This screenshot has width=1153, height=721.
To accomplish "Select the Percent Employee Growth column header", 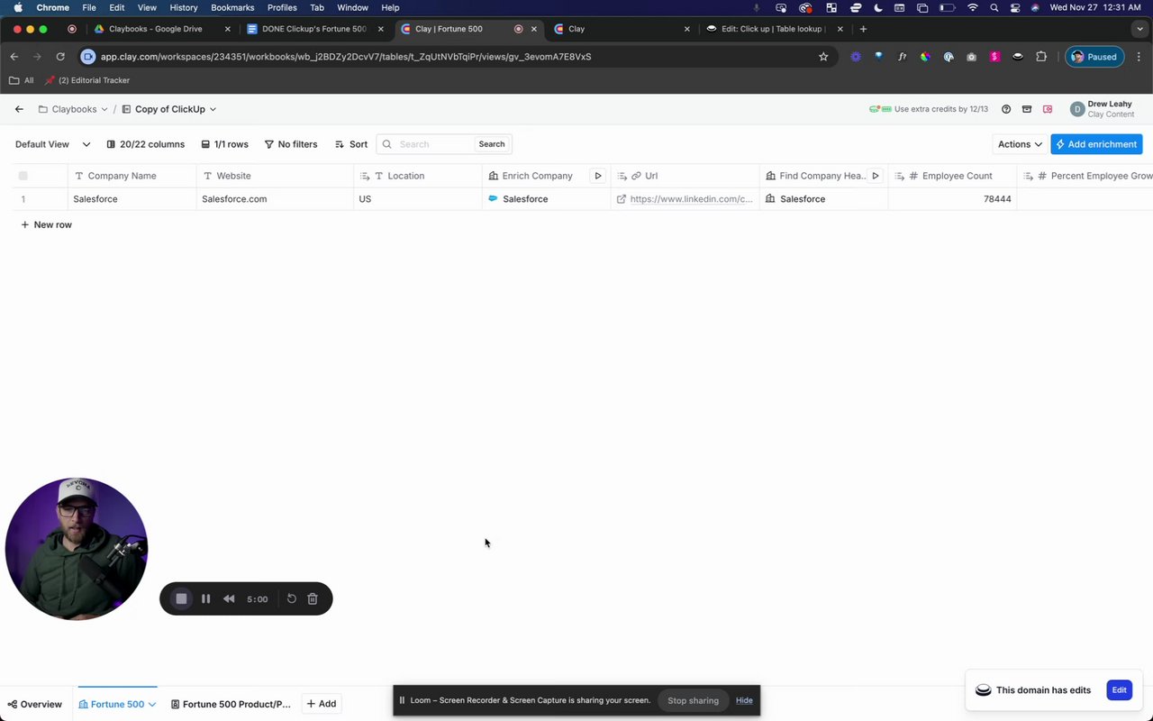I will coord(1085,176).
